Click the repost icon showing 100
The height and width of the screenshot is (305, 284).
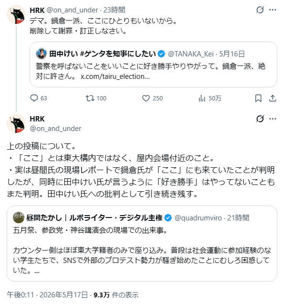pos(90,98)
